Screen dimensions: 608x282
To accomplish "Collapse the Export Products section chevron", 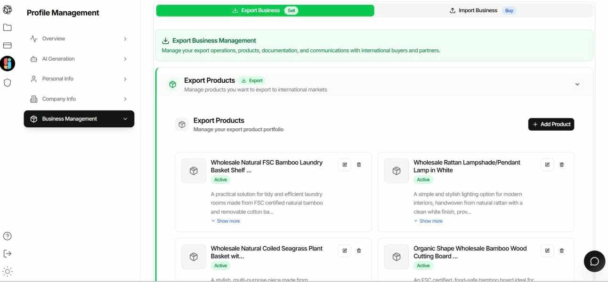I will coord(576,84).
